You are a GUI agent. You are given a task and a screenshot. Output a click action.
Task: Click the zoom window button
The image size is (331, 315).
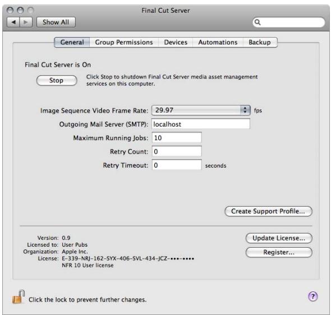coord(31,10)
